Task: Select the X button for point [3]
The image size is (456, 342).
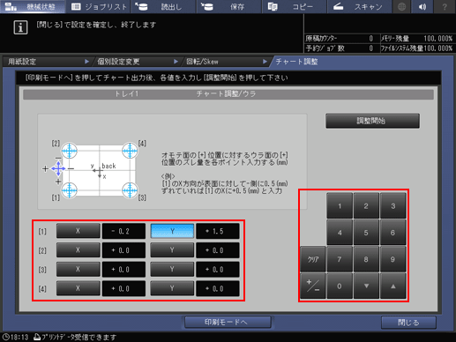Action: pos(78,269)
